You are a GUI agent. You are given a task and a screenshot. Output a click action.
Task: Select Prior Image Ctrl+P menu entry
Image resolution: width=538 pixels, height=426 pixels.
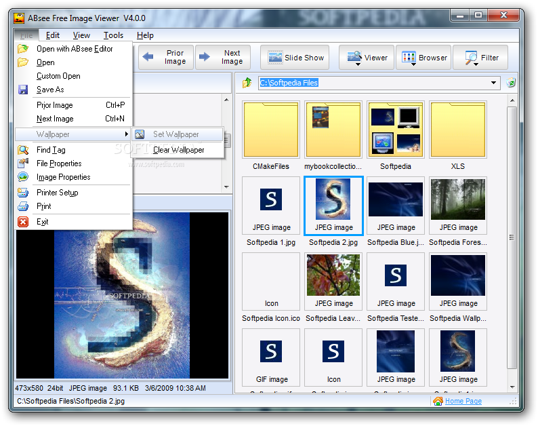point(74,105)
